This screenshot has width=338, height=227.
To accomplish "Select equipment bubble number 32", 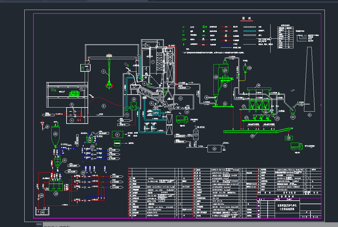I will (x=206, y=98).
